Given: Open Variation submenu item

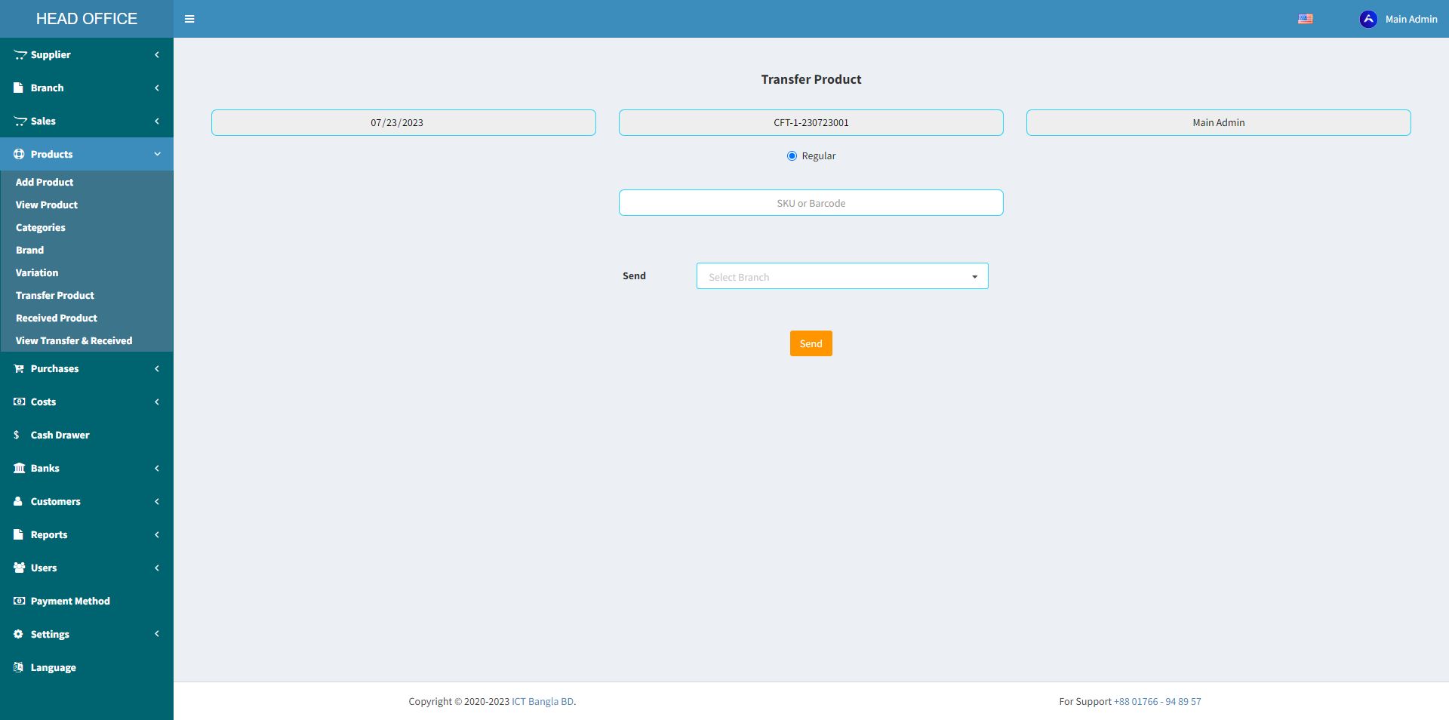Looking at the screenshot, I should (37, 272).
